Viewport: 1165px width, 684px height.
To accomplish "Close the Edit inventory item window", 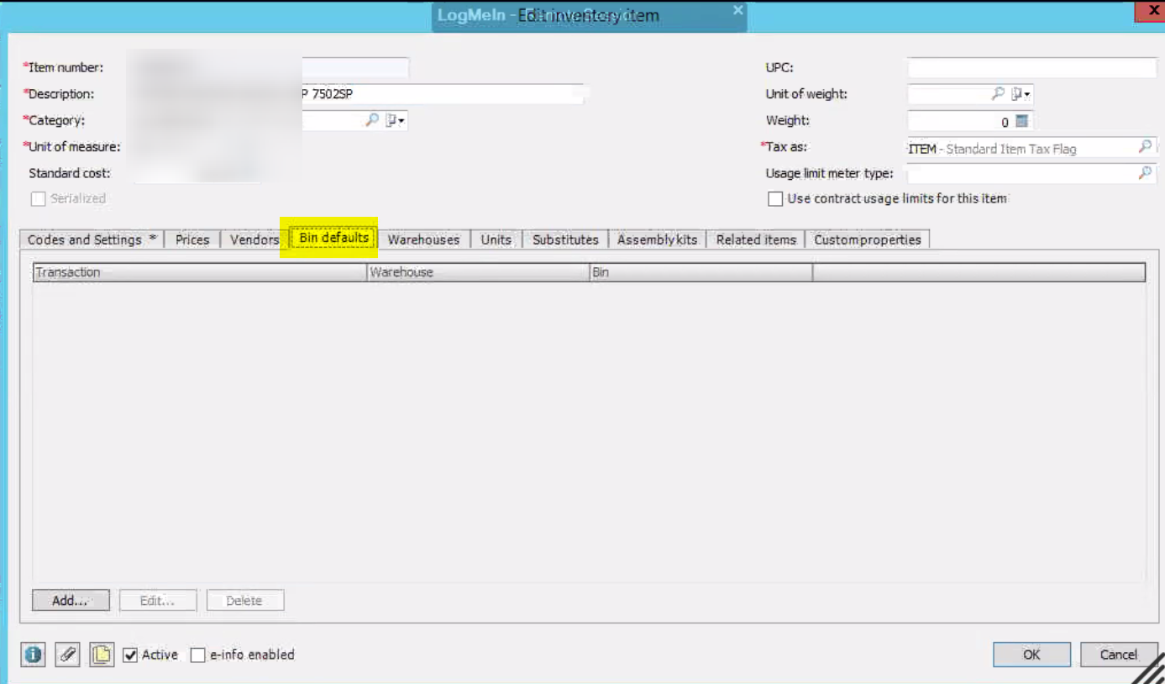I will tap(1149, 11).
